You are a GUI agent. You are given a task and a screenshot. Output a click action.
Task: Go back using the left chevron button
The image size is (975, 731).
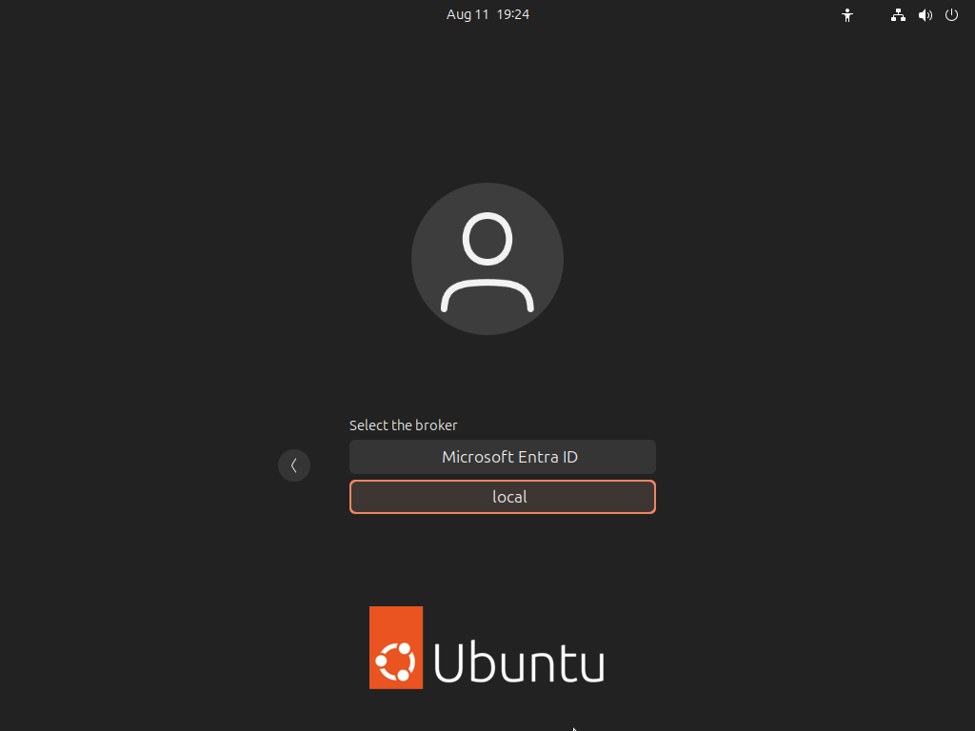click(294, 465)
